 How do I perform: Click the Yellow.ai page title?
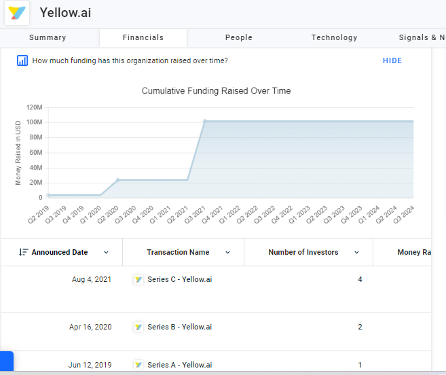click(x=65, y=13)
